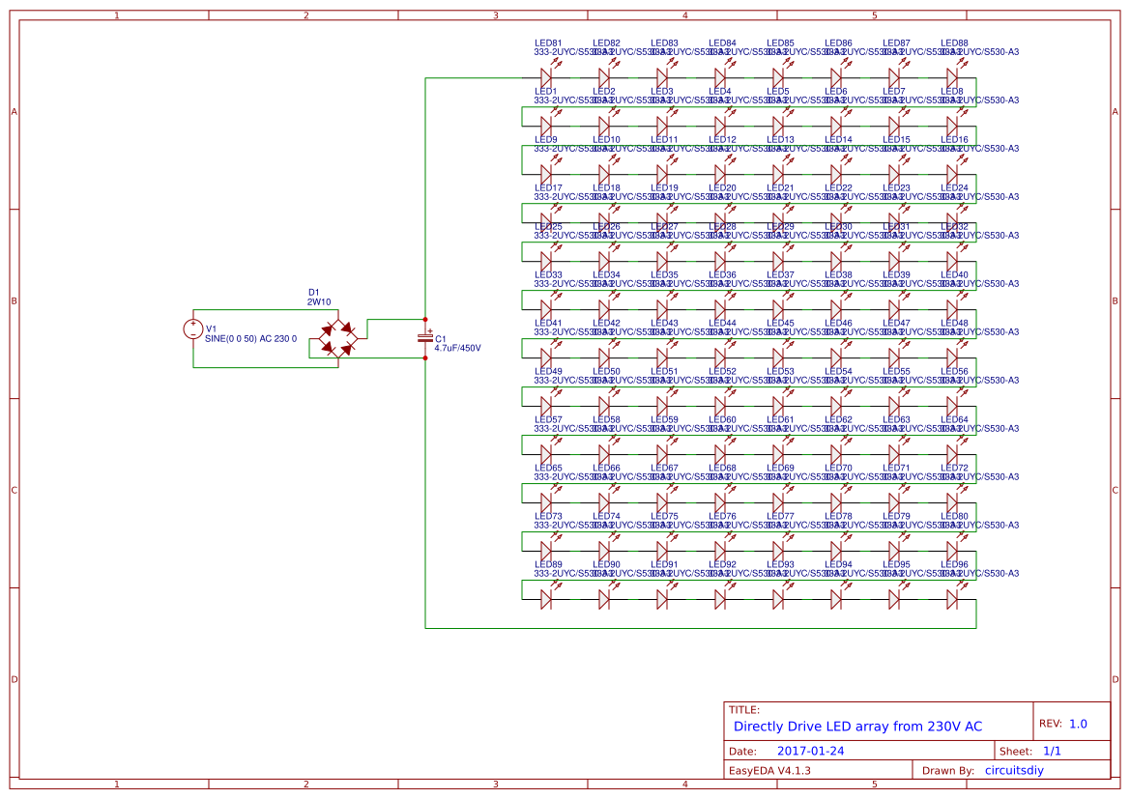This screenshot has height=799, width=1130.
Task: Select the schematic title text in title block
Action: (857, 726)
